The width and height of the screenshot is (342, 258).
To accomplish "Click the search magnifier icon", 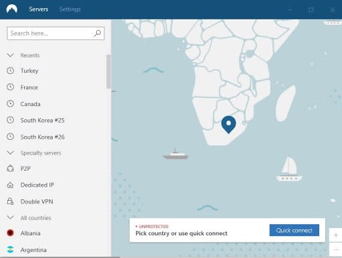I will pos(98,33).
